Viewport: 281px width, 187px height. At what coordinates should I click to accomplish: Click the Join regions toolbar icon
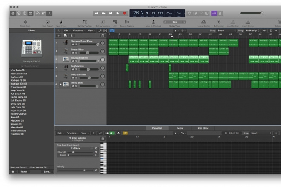click(x=115, y=22)
